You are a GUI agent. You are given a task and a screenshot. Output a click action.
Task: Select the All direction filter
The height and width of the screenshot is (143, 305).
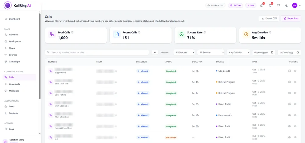[x=155, y=53]
